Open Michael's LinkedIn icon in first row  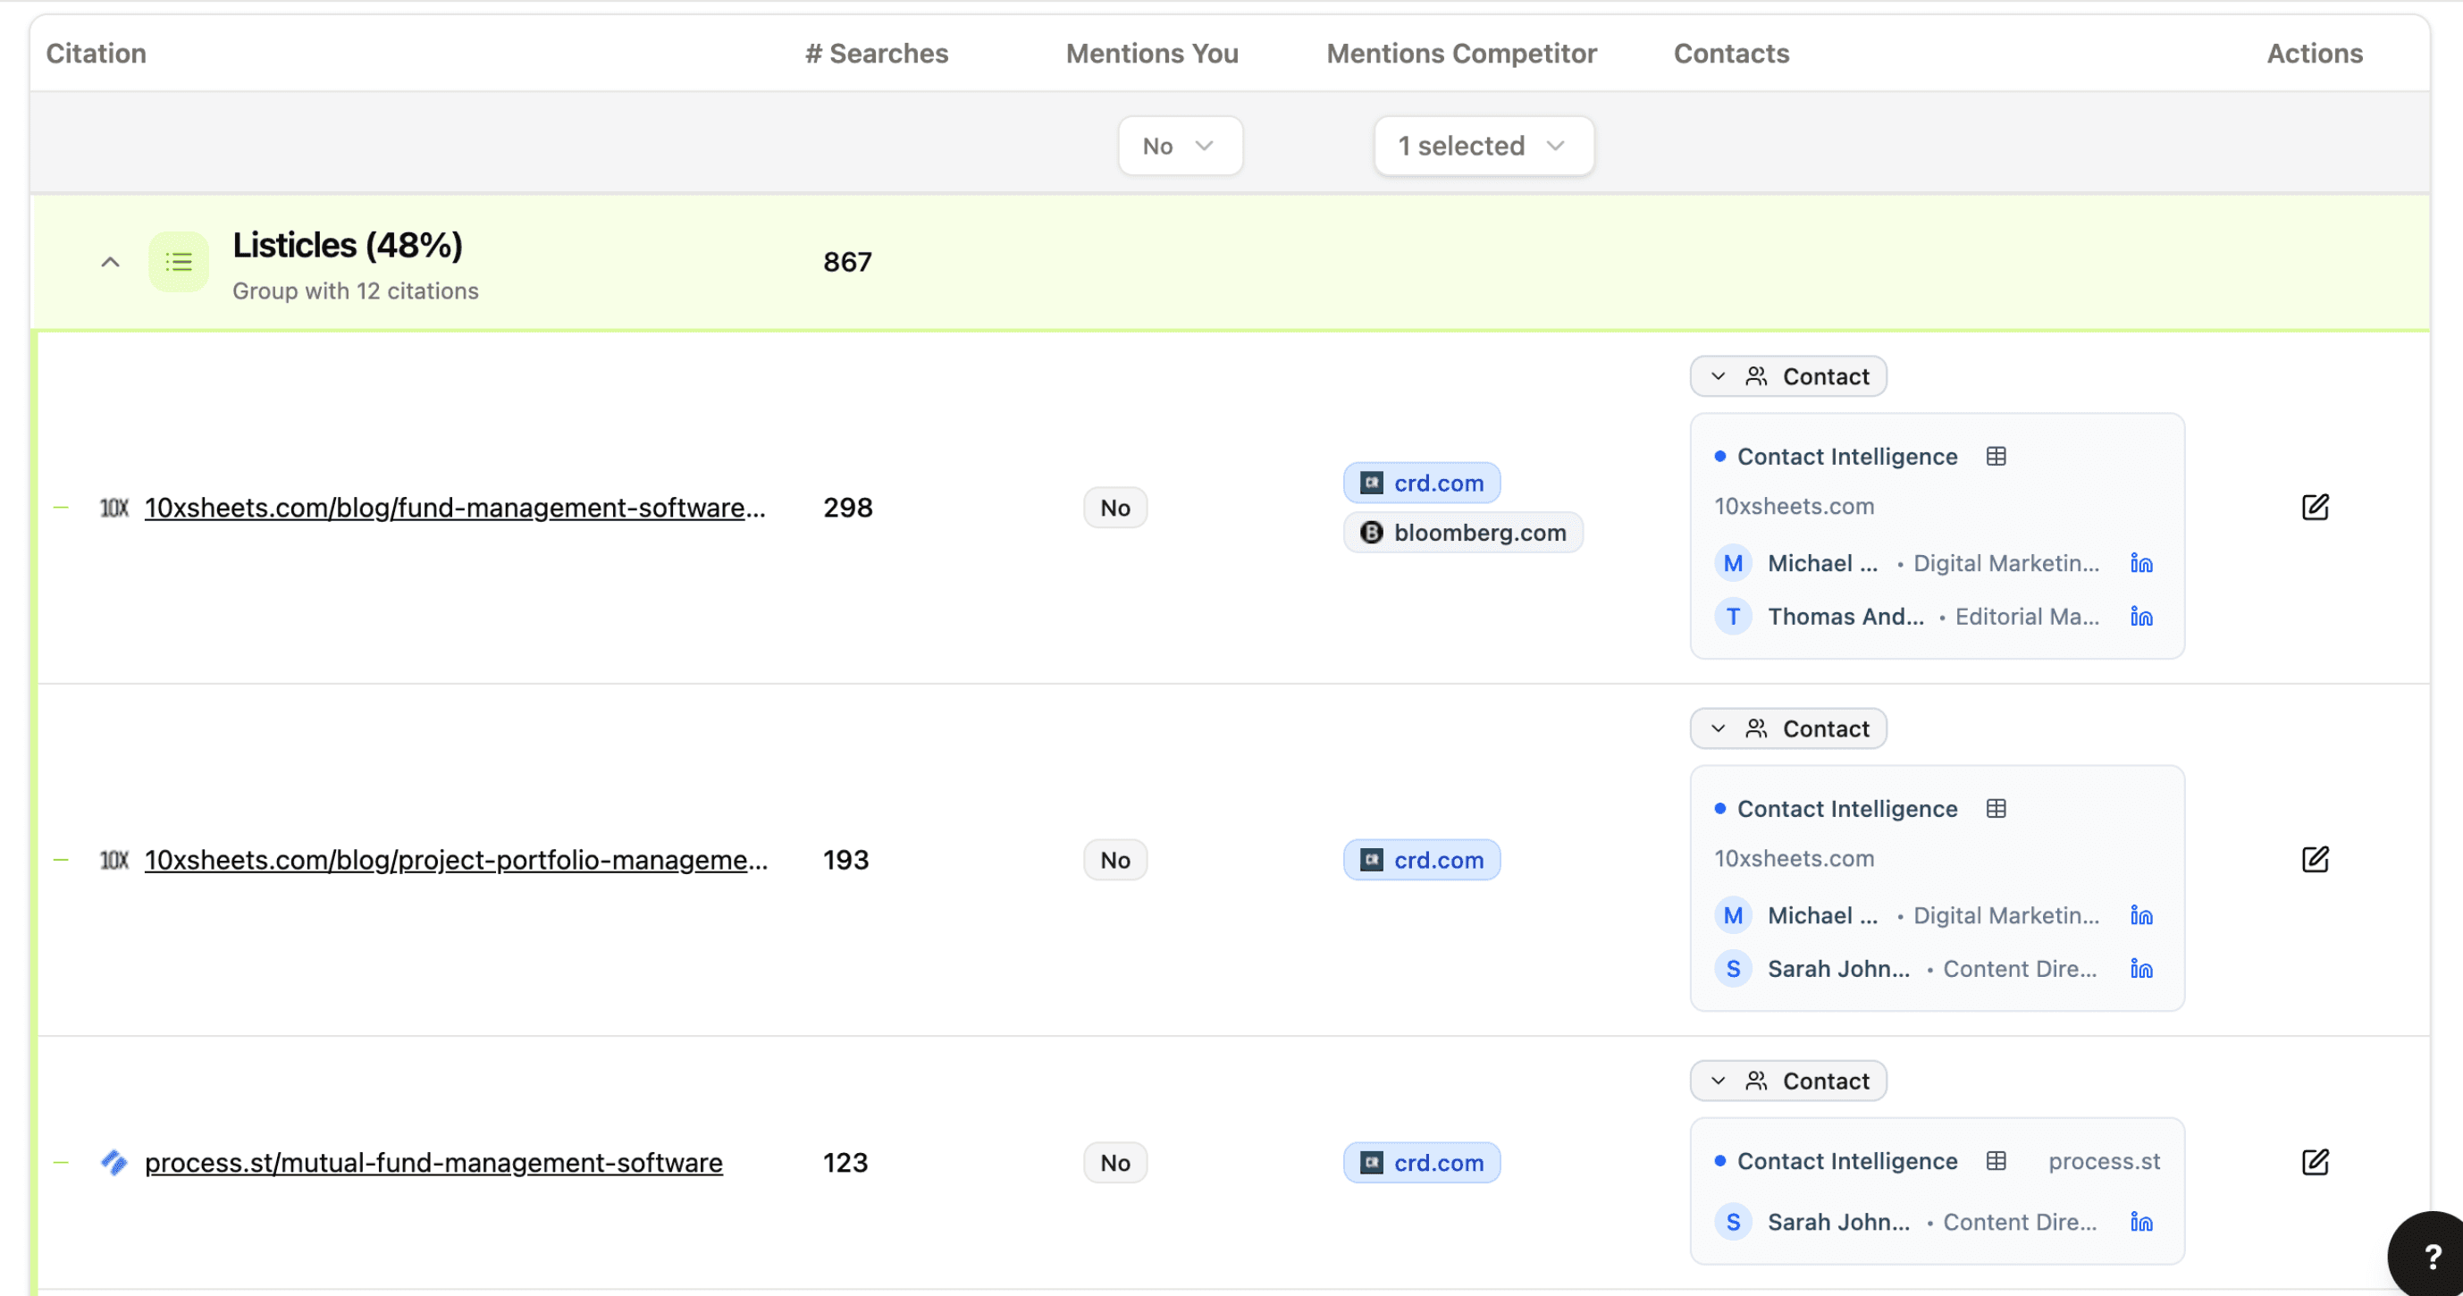(2140, 563)
